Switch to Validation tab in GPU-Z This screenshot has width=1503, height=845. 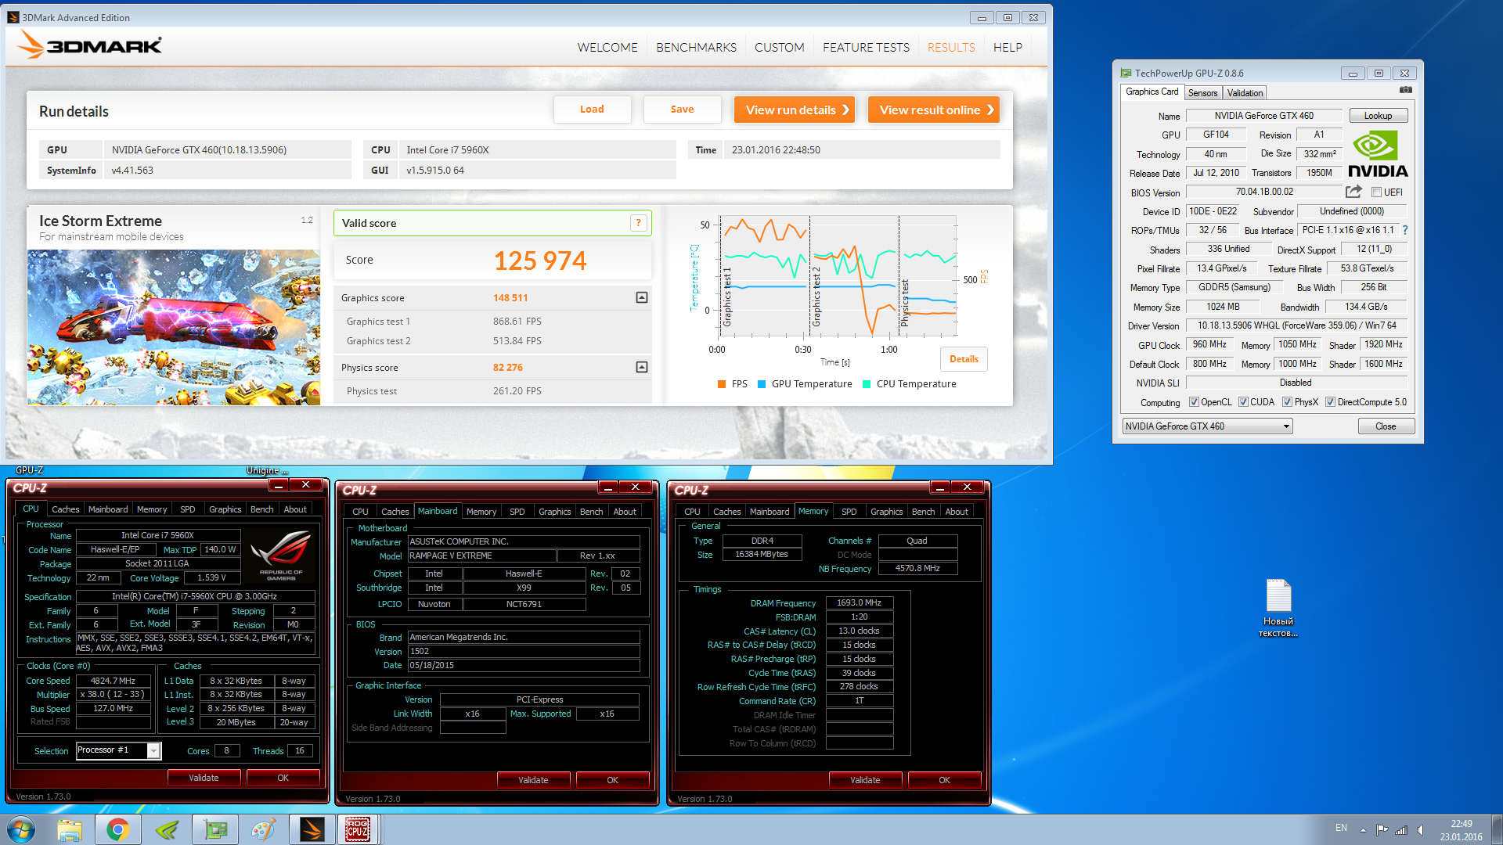click(1245, 93)
